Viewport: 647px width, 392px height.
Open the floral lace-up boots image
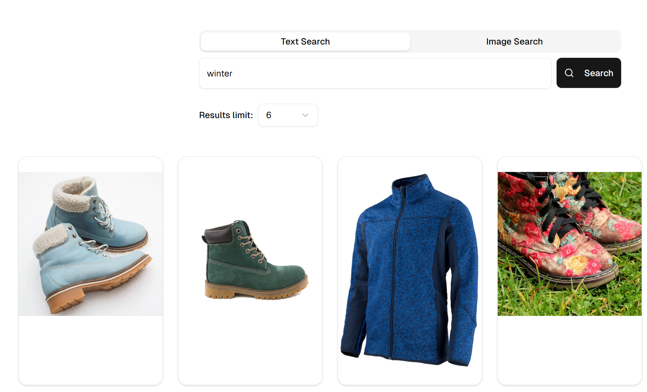point(569,244)
